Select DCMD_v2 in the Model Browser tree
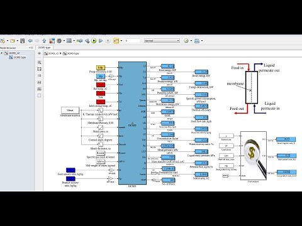This screenshot has height=226, width=302. click(x=14, y=53)
